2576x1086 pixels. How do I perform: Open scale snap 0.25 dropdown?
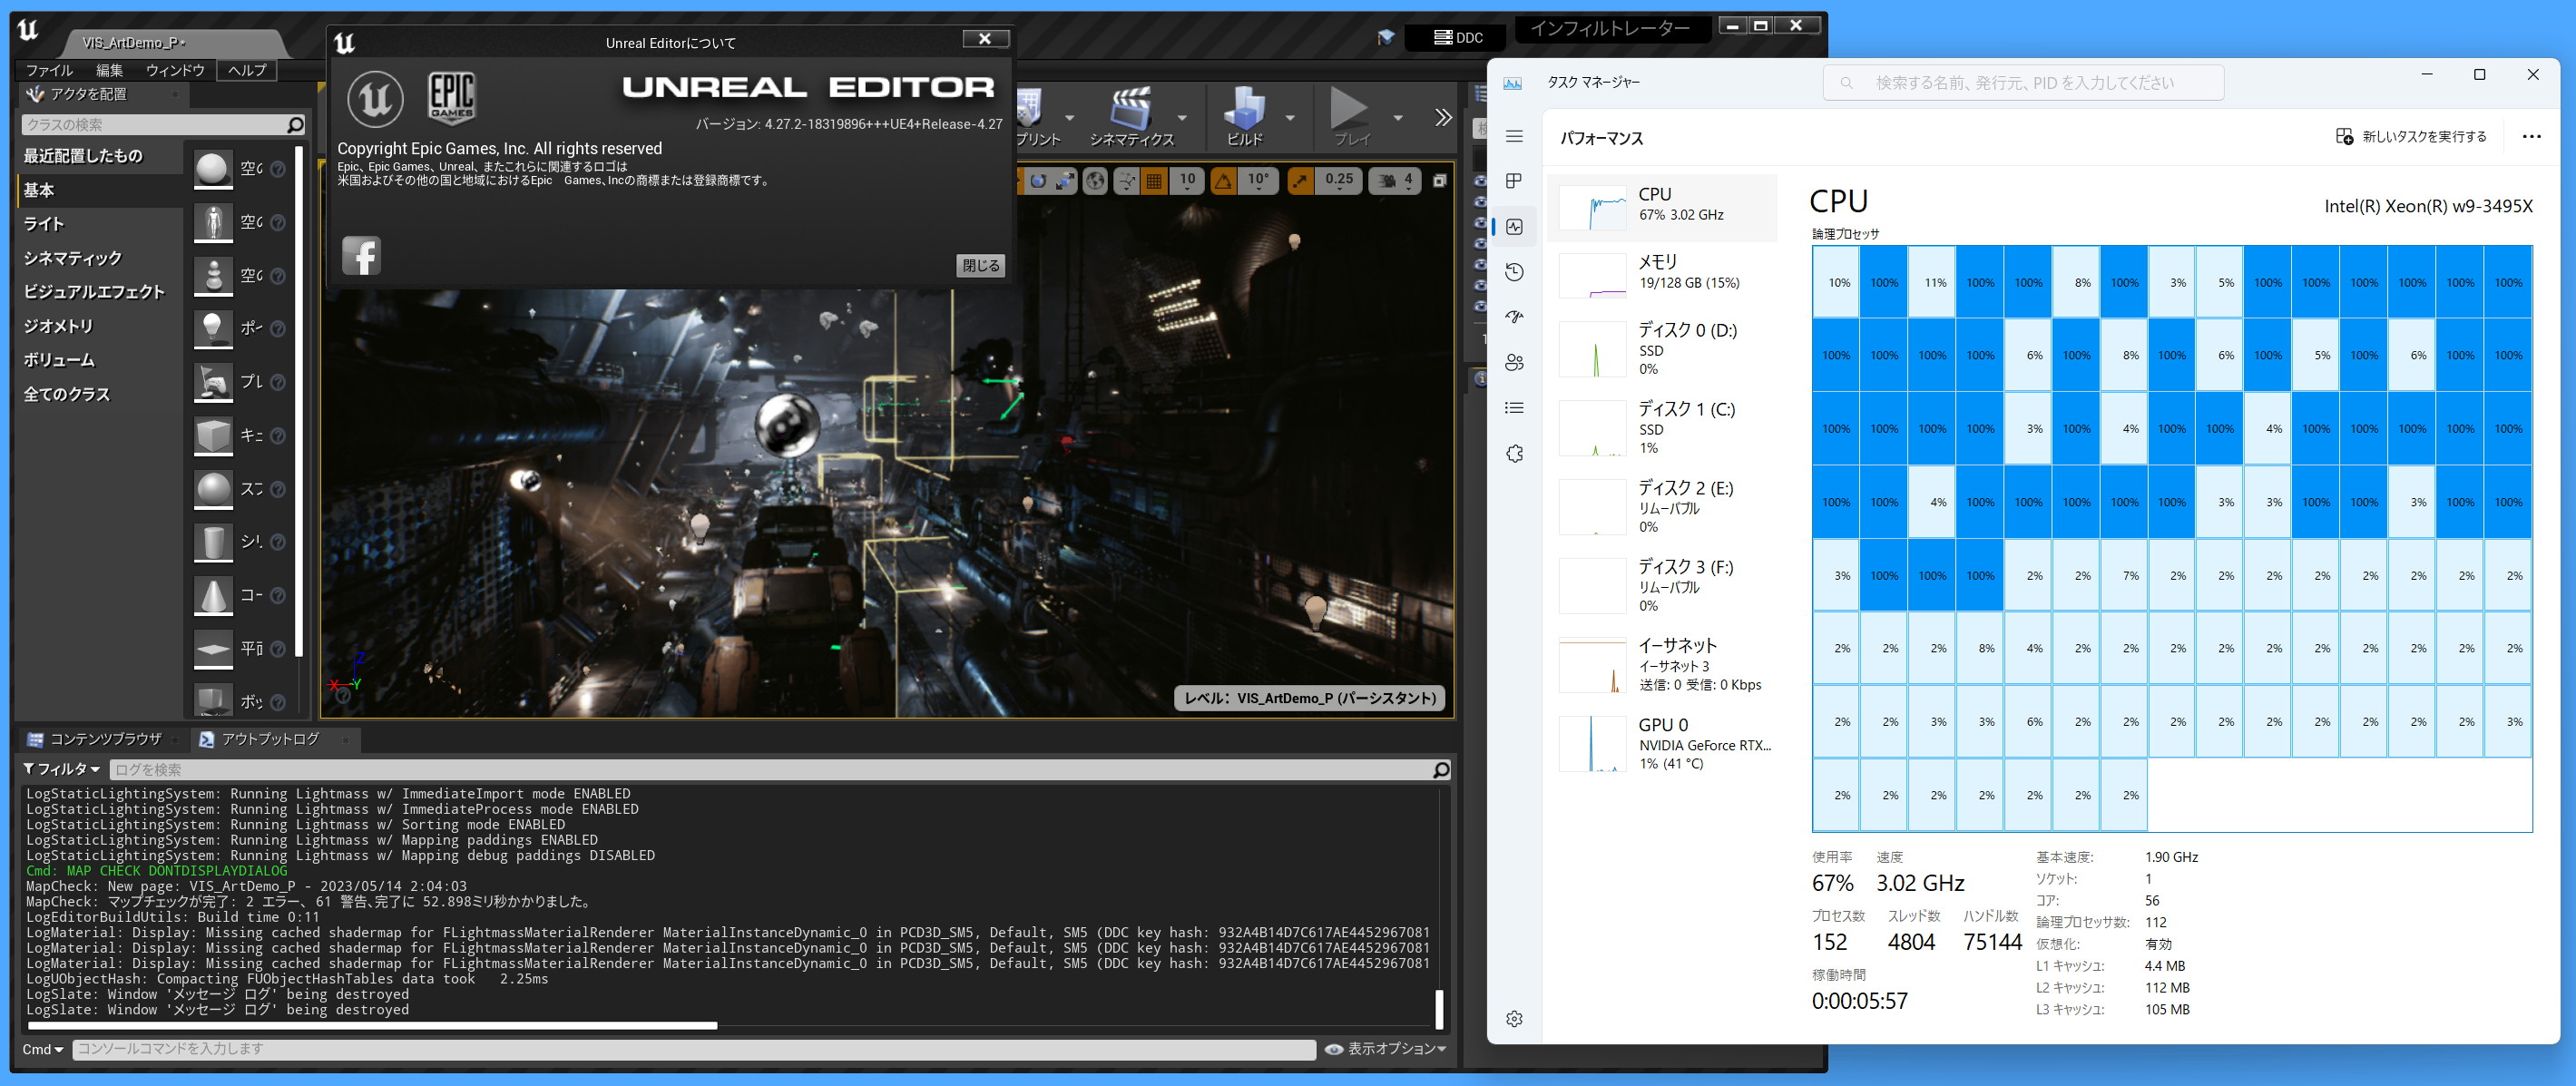click(x=1338, y=180)
